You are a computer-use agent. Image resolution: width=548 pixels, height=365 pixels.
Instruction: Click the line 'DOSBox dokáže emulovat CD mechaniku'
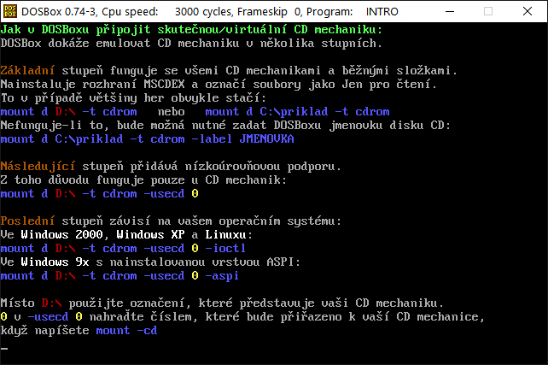pos(191,44)
